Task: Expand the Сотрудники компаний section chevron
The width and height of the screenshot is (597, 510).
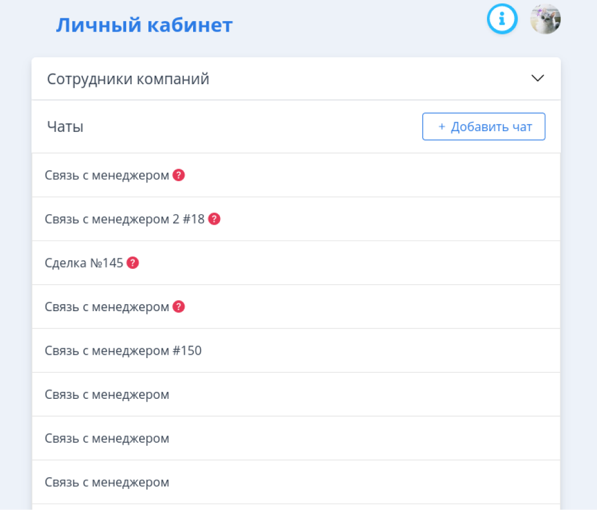Action: pos(537,78)
